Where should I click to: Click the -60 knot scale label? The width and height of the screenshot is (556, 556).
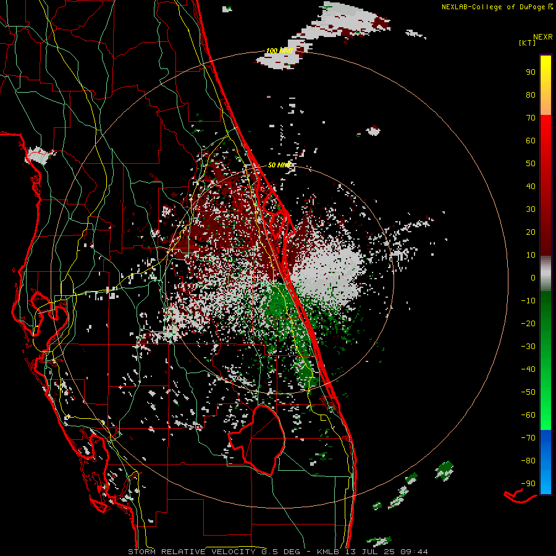point(528,415)
